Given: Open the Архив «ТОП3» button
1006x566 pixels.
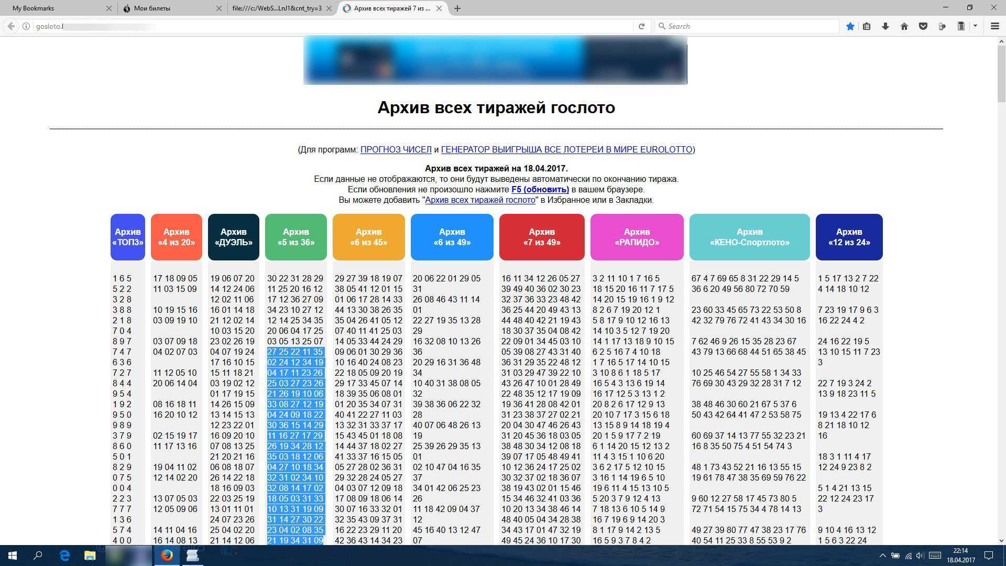Looking at the screenshot, I should 128,237.
